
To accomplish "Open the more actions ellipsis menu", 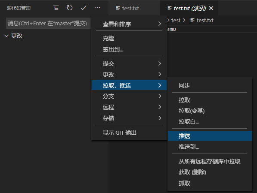I will click(97, 8).
